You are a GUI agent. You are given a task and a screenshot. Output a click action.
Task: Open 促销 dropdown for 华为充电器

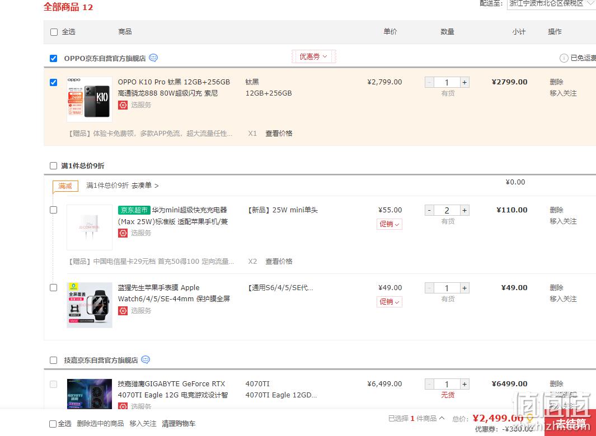click(389, 224)
